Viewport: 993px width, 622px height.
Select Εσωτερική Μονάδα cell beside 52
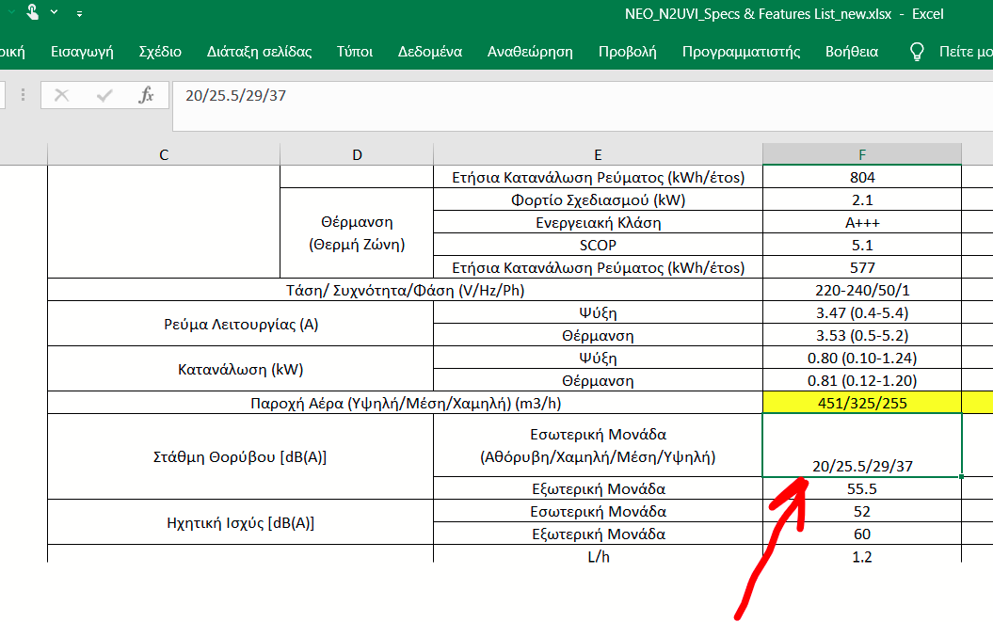click(x=598, y=511)
